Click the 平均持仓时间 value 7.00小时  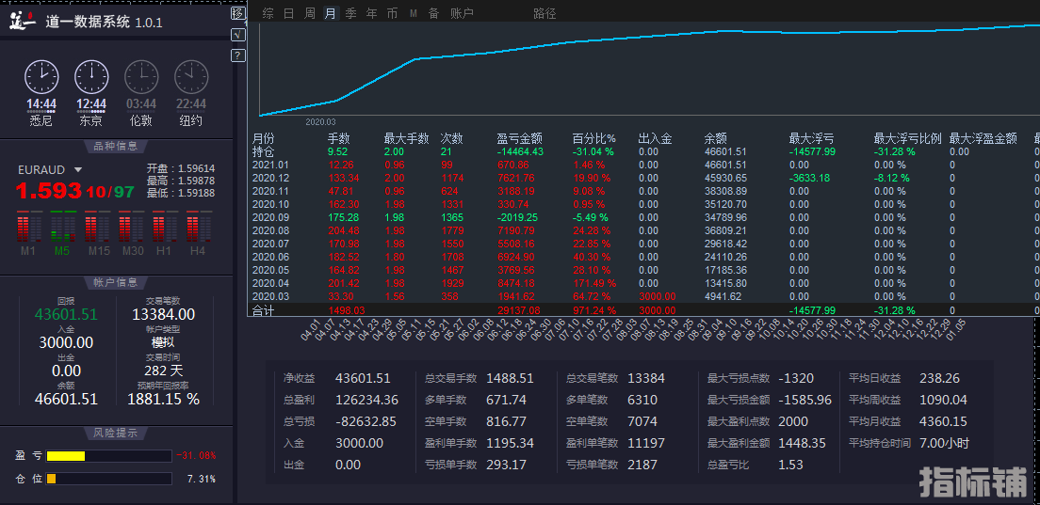click(945, 443)
